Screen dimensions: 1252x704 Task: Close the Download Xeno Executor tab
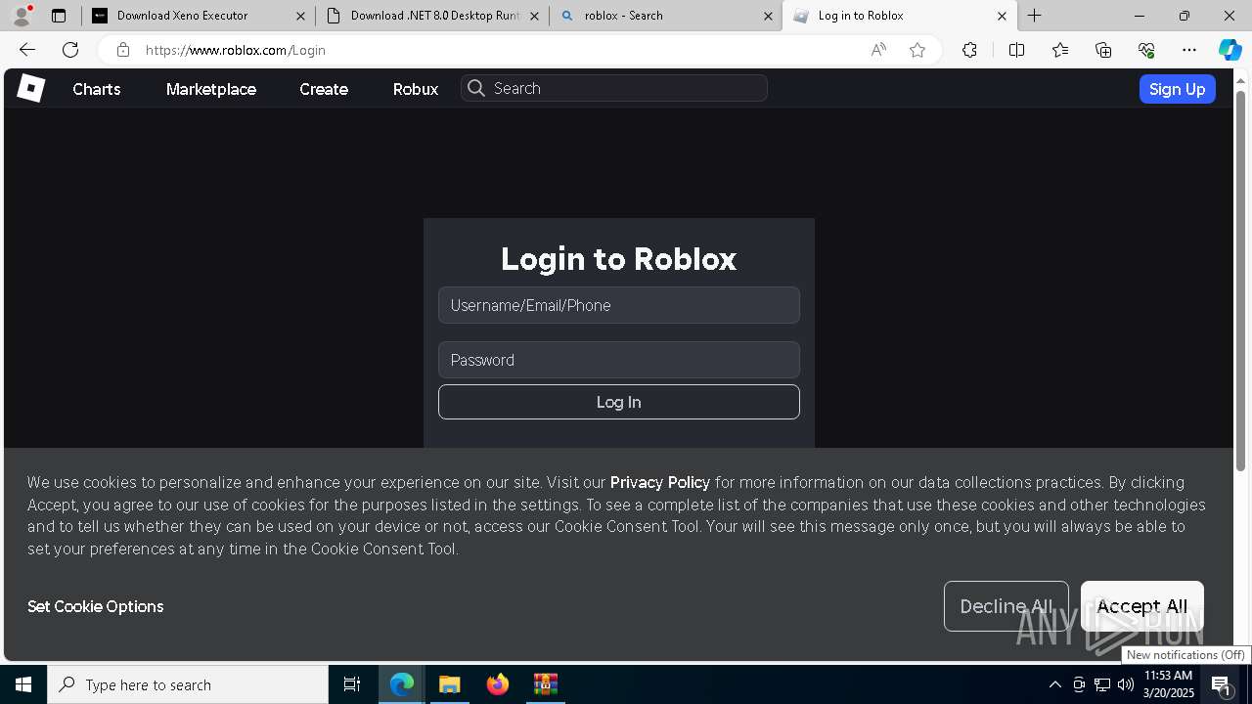(300, 16)
